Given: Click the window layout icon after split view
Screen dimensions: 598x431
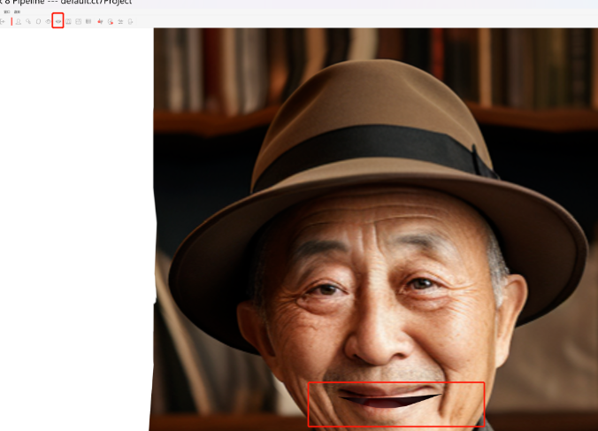Looking at the screenshot, I should click(79, 20).
